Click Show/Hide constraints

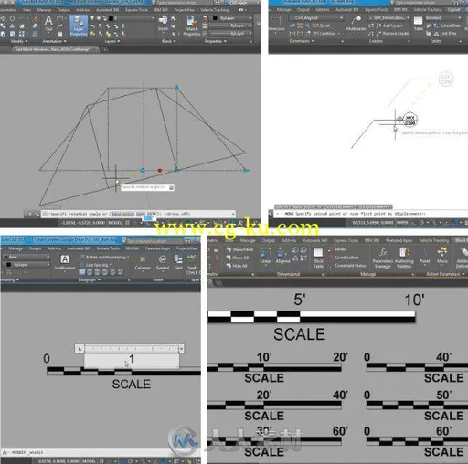pyautogui.click(x=239, y=249)
